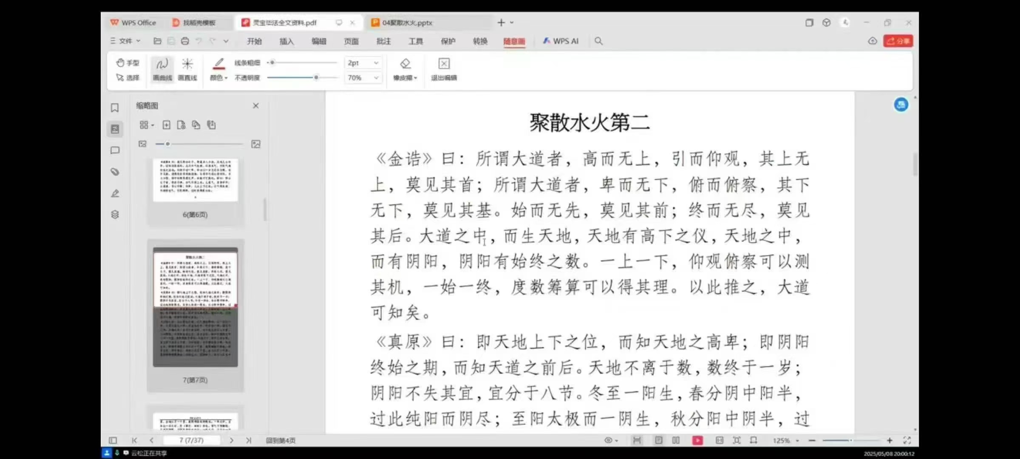The height and width of the screenshot is (459, 1020).
Task: Toggle eye protection mode icon in status bar
Action: click(x=609, y=440)
